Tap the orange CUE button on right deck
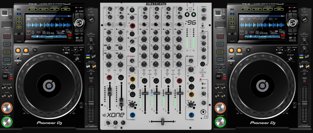This screenshot has height=133, width=313. coord(220,108)
